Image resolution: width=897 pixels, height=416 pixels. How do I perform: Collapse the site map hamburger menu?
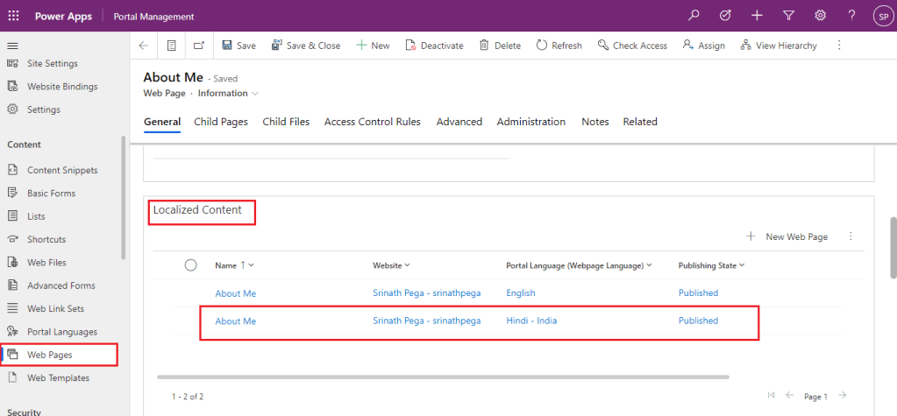[12, 46]
